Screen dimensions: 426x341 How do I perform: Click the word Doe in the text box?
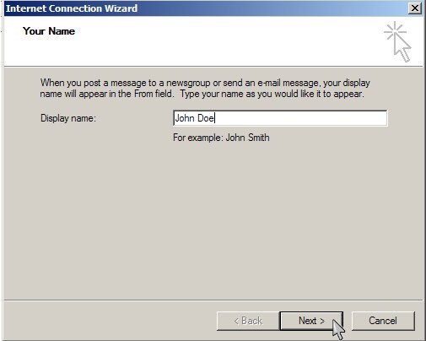pyautogui.click(x=206, y=118)
